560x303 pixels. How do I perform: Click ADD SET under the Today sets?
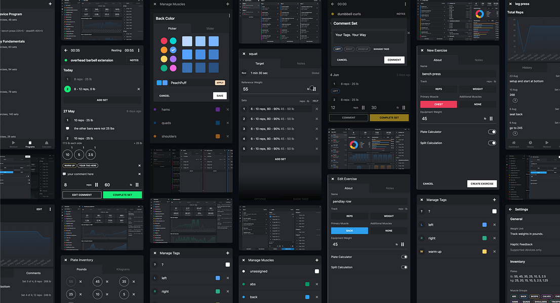(x=102, y=100)
